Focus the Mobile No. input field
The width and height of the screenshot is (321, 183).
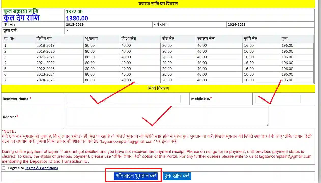pyautogui.click(x=278, y=99)
